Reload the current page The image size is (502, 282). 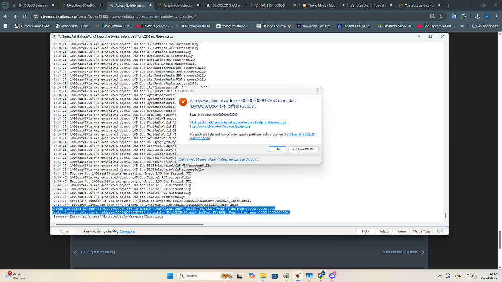pyautogui.click(x=25, y=16)
